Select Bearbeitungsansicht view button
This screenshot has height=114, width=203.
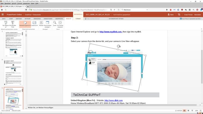[25, 24]
